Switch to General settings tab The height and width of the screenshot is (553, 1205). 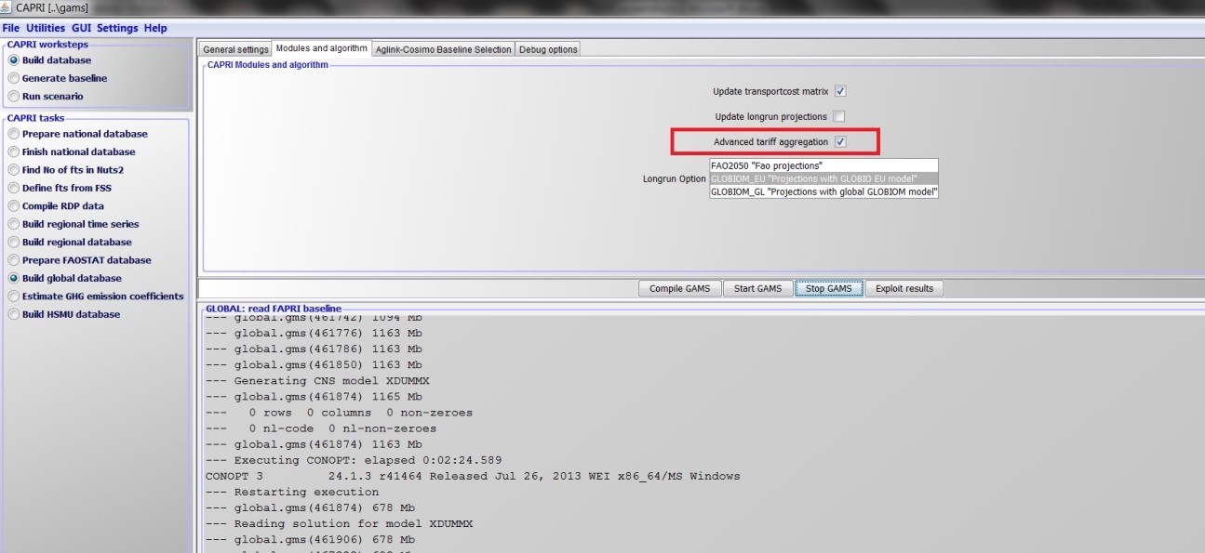point(235,49)
